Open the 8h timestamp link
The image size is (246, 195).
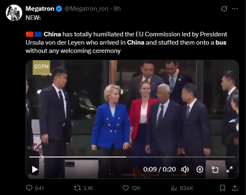coord(117,9)
